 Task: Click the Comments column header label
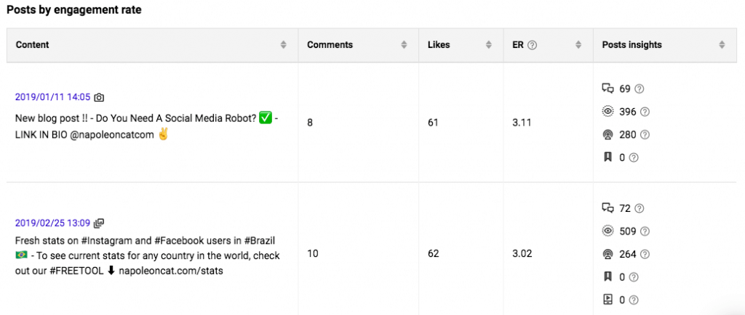pos(330,45)
